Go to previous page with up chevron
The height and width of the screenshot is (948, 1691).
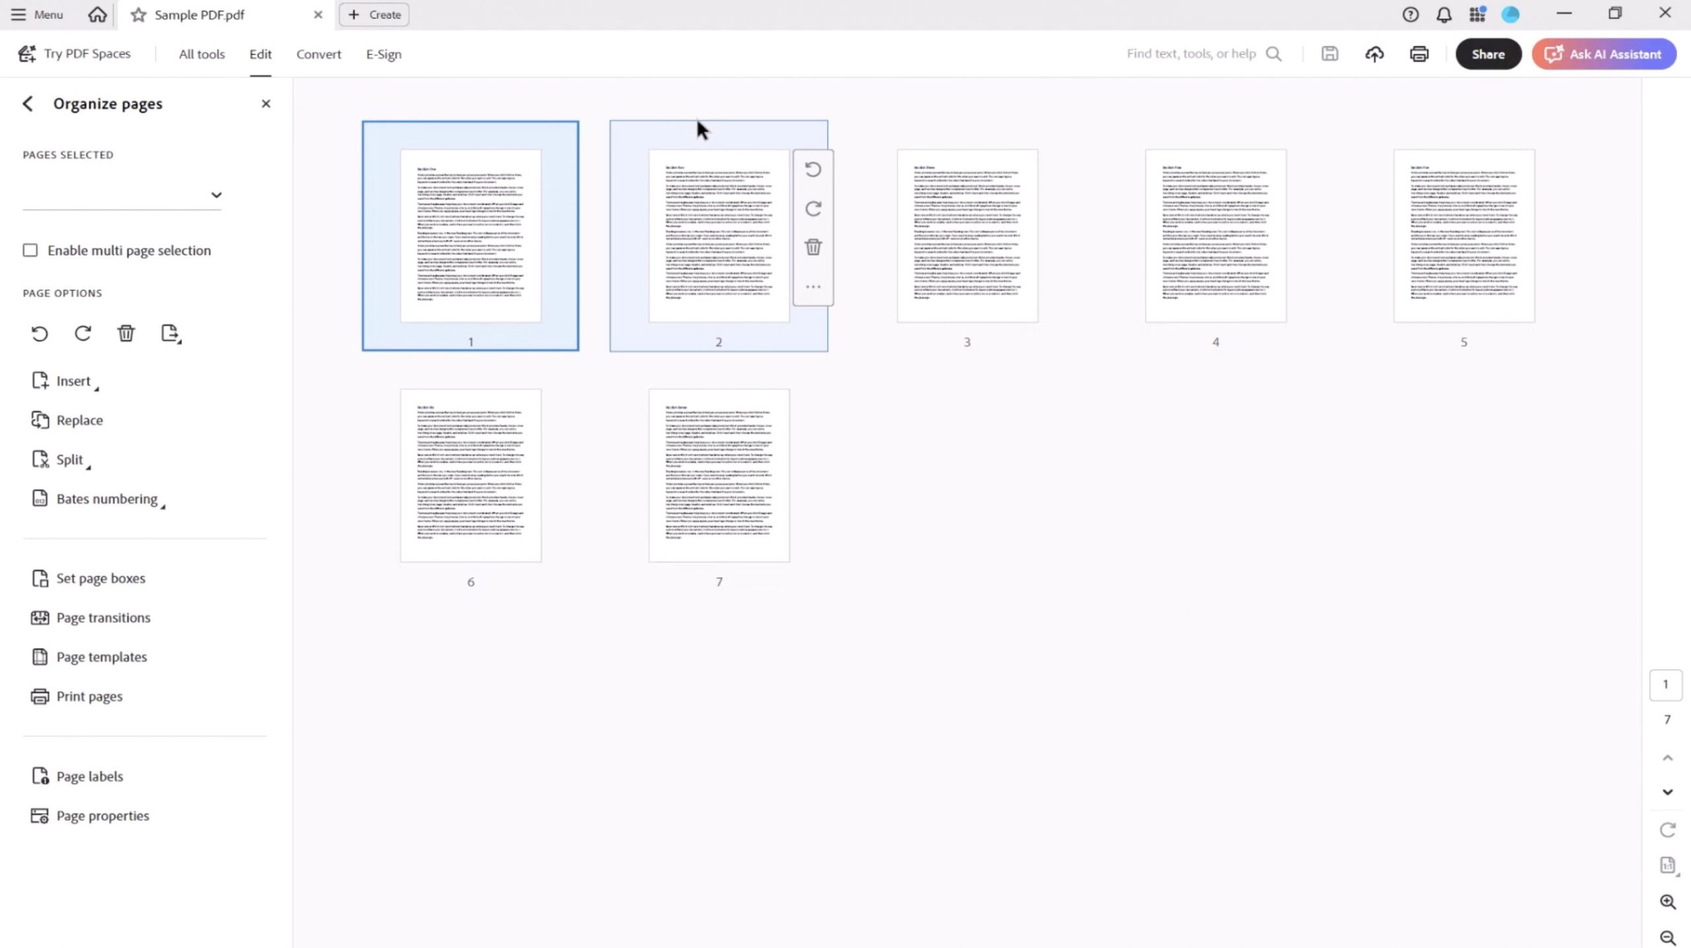[1667, 758]
